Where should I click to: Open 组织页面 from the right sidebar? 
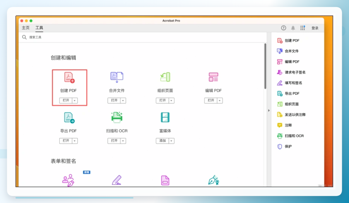click(x=288, y=104)
